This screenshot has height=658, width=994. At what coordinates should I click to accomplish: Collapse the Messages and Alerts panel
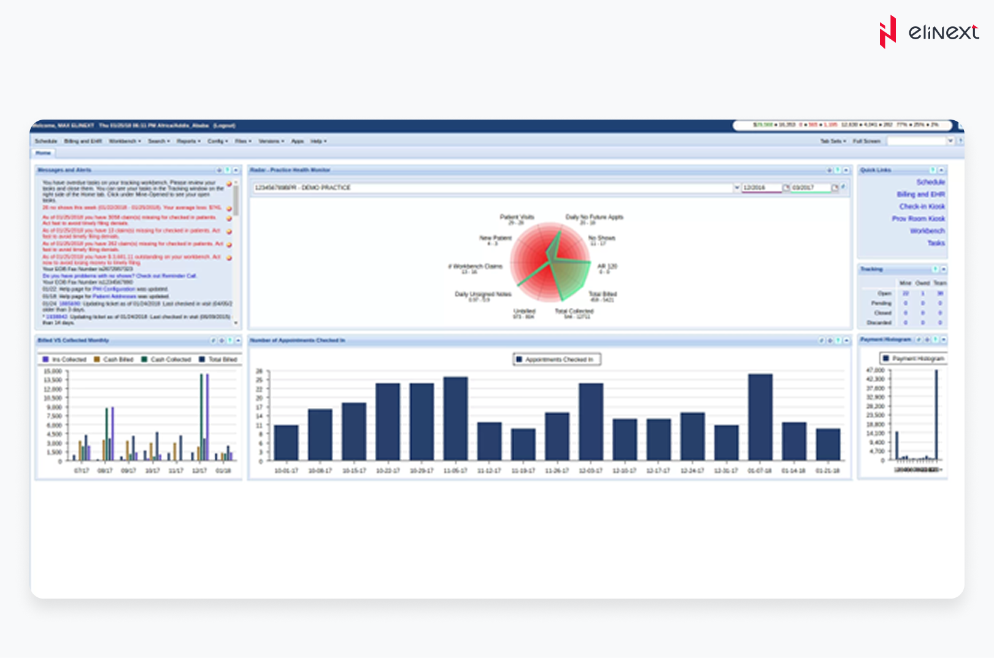(236, 170)
